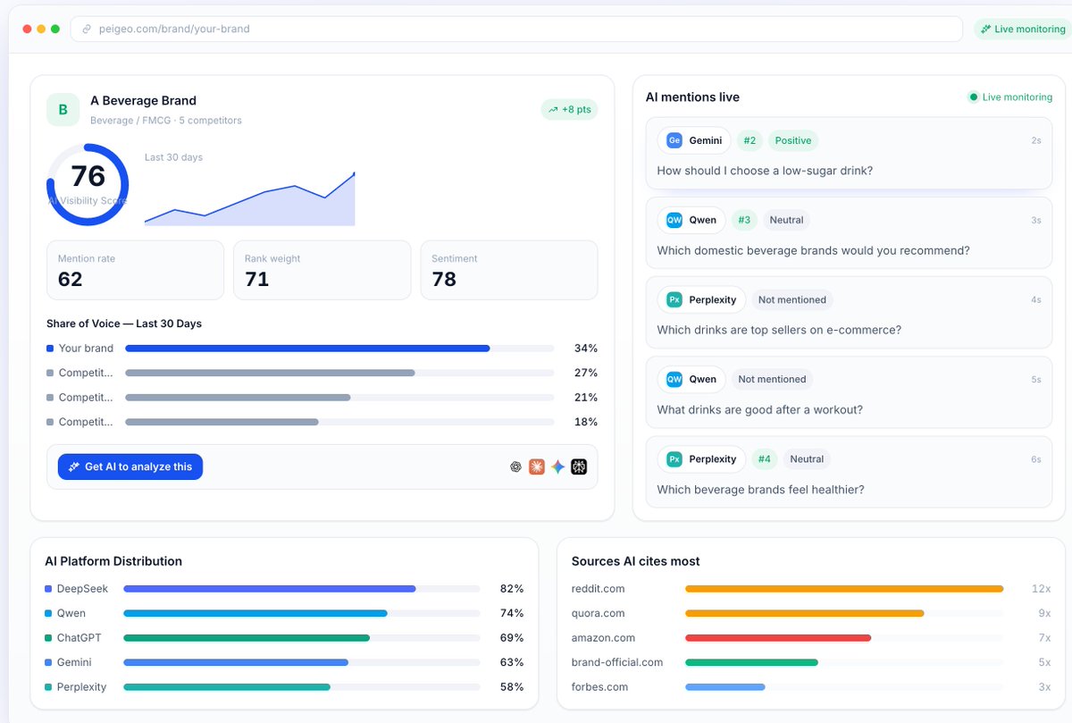Click the amazon.com red citation bar
The image size is (1072, 723).
(x=778, y=638)
